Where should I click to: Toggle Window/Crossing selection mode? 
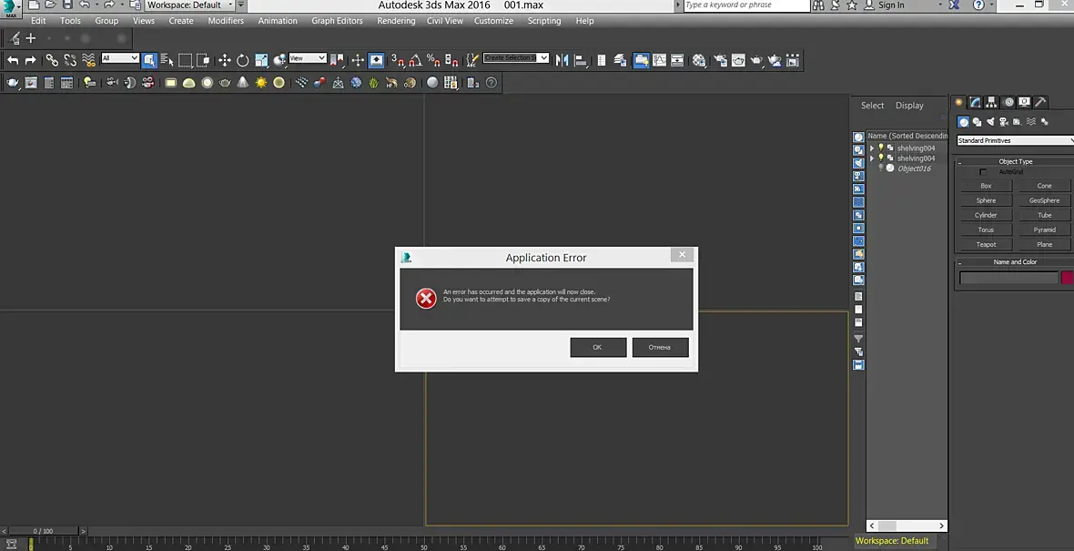(203, 60)
